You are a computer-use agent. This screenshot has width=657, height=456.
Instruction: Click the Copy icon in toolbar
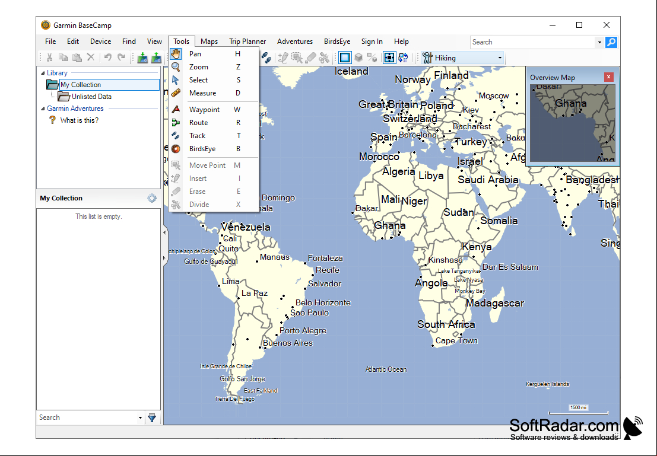tap(64, 58)
